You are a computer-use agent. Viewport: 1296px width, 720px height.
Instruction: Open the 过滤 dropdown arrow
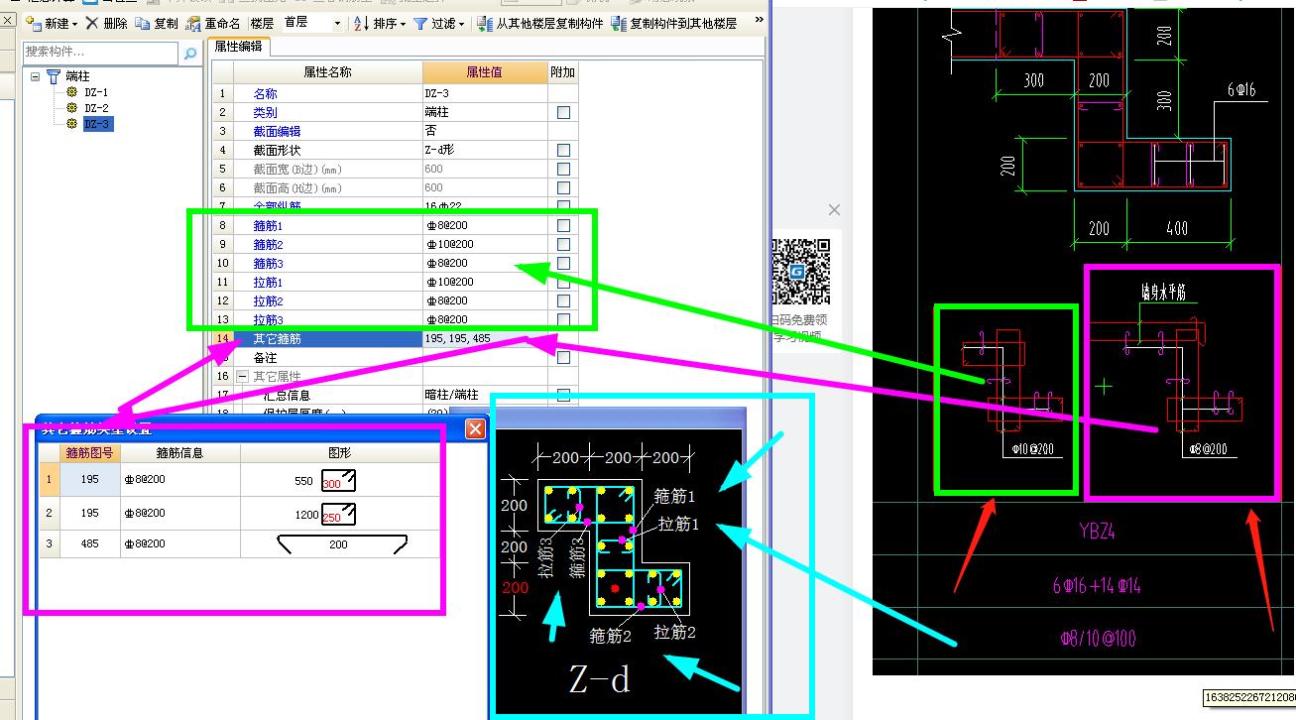[x=461, y=24]
